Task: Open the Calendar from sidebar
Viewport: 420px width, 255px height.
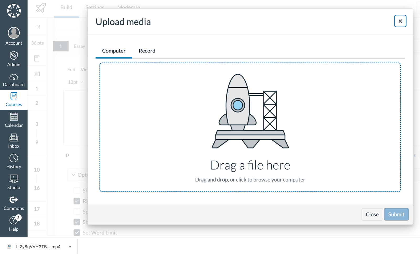Action: pyautogui.click(x=14, y=120)
